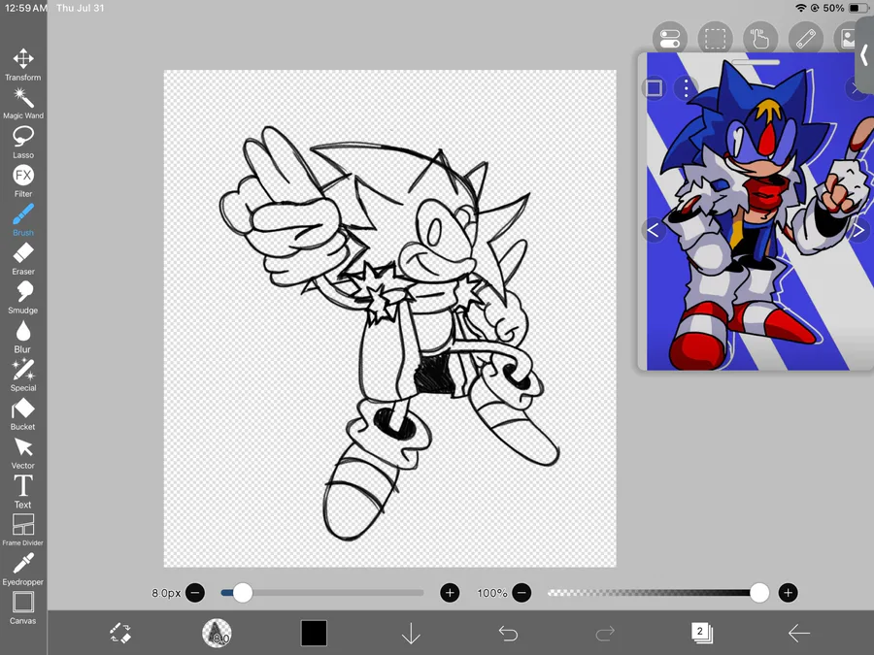The image size is (874, 655).
Task: Select the Brush tool
Action: (23, 220)
